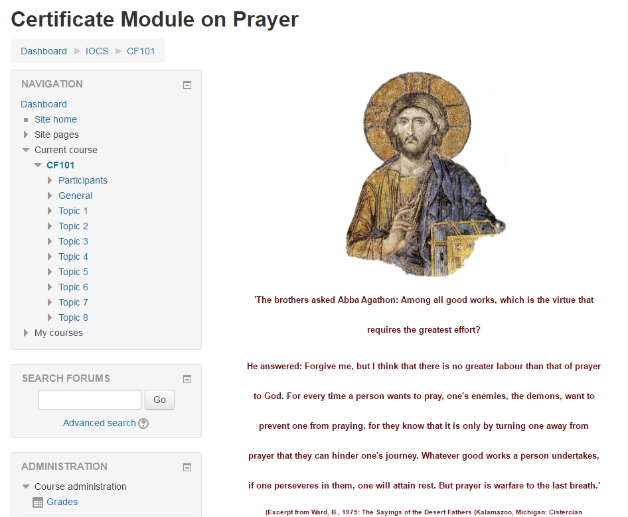
Task: Collapse the Administration block using its minus icon
Action: tap(187, 467)
